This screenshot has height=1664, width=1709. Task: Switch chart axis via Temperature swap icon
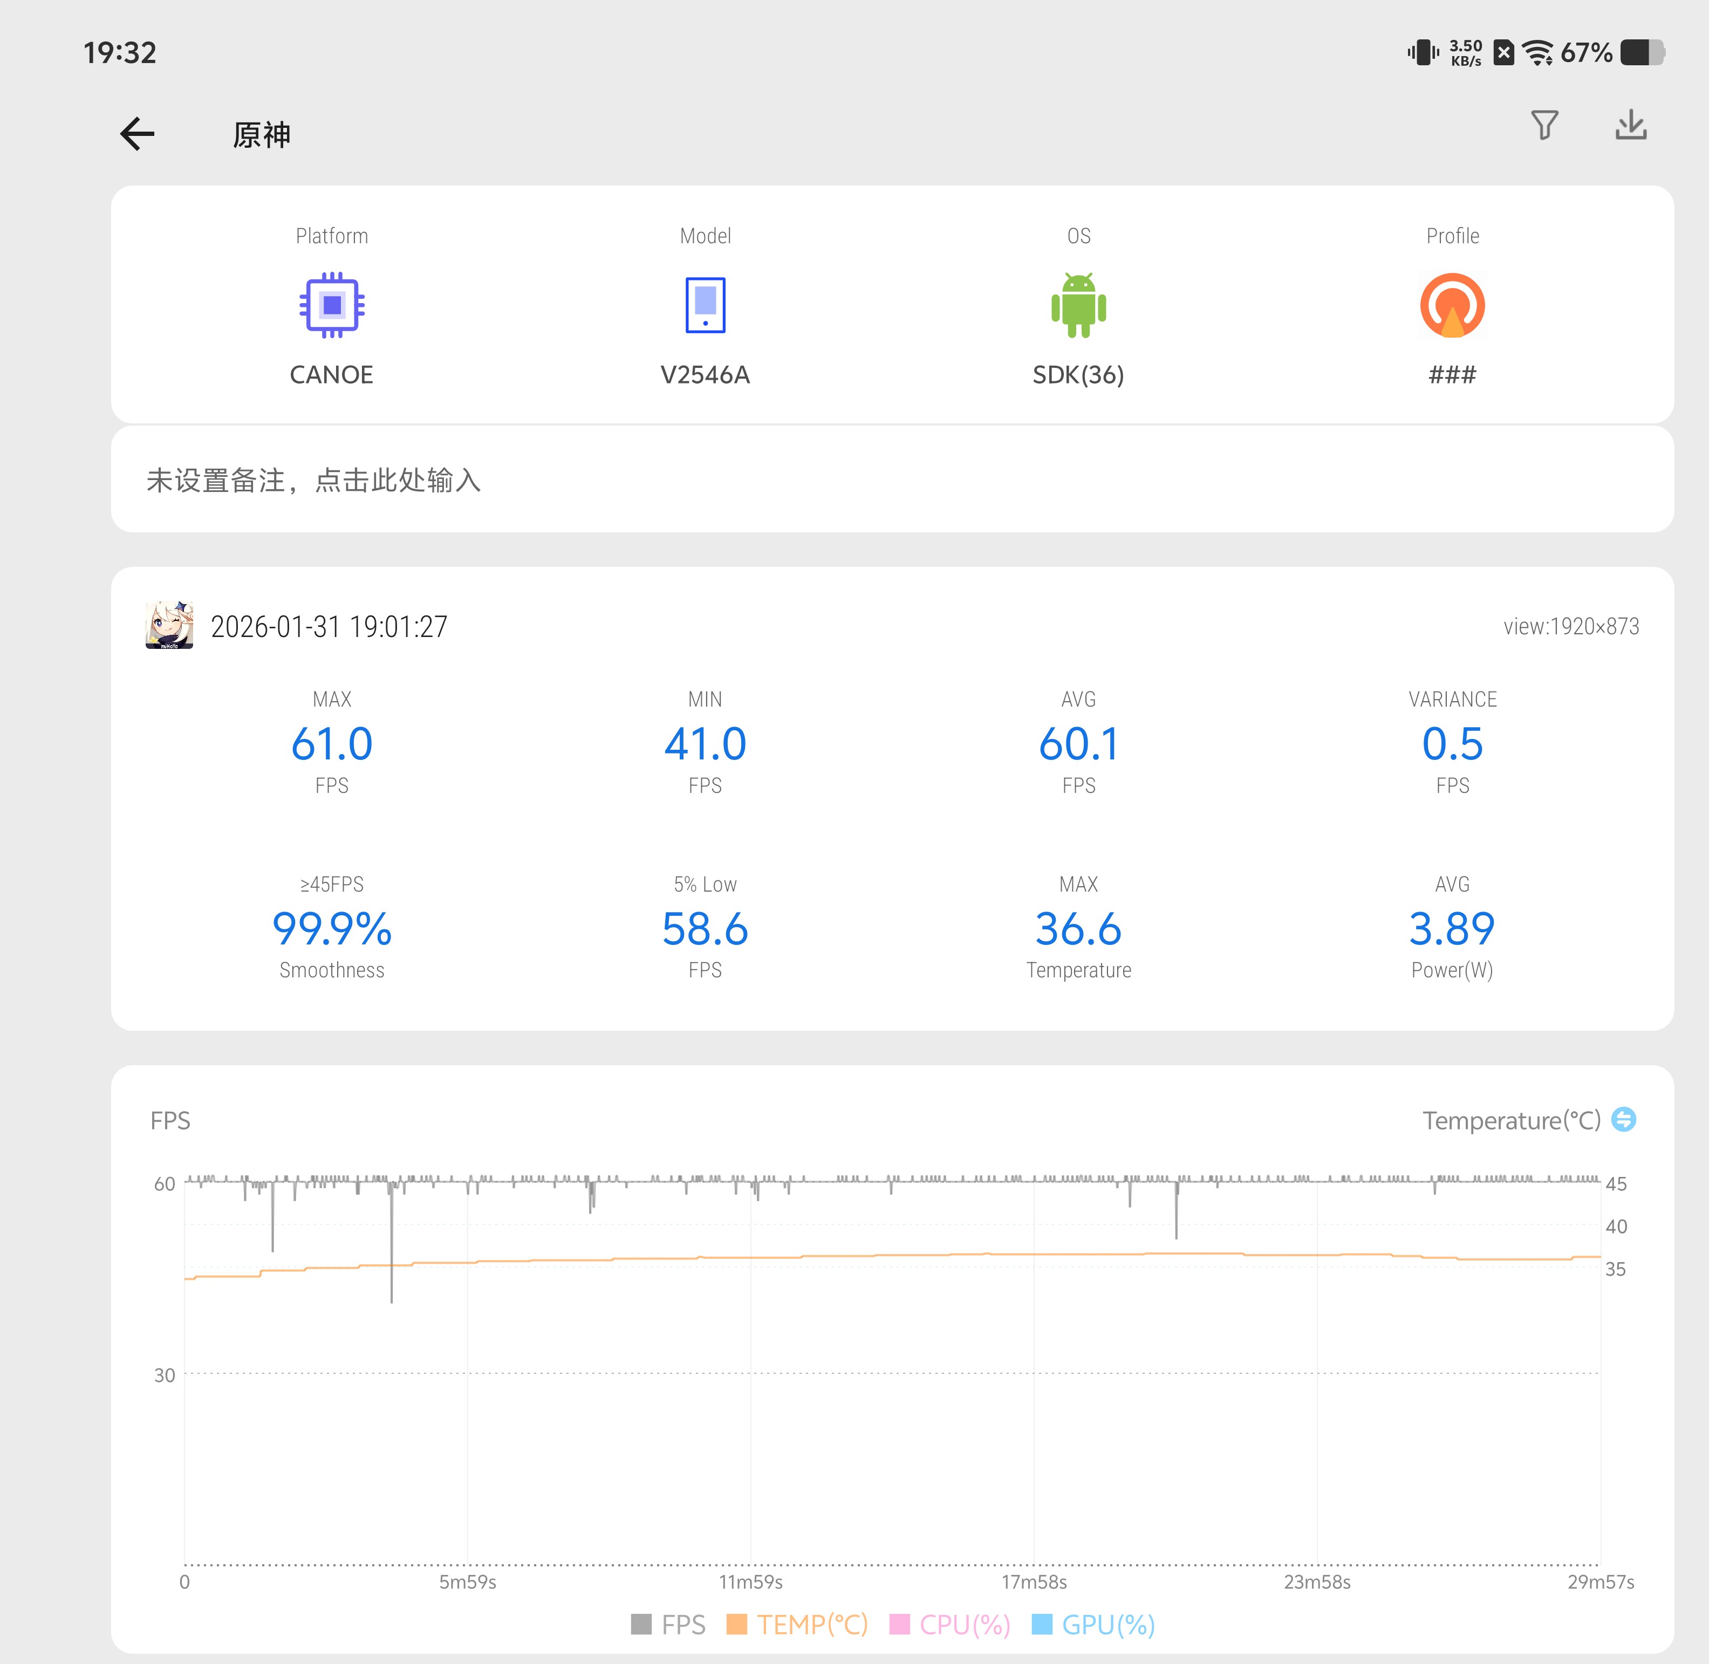pos(1623,1120)
